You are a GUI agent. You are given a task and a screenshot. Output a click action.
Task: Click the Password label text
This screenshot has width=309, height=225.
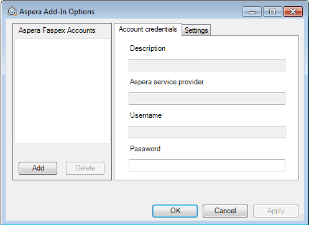(x=145, y=149)
